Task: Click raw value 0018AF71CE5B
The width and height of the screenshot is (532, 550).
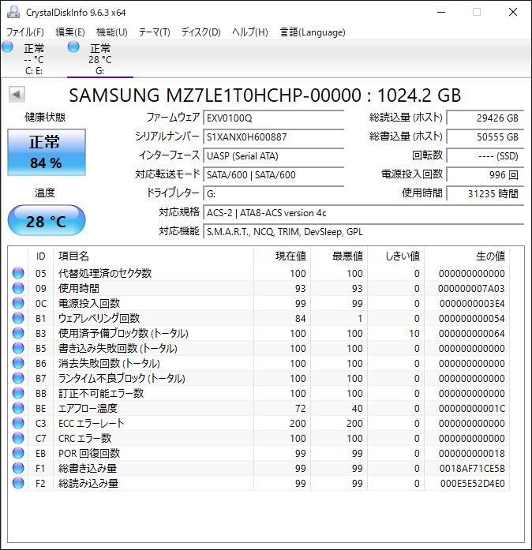Action: coord(472,468)
